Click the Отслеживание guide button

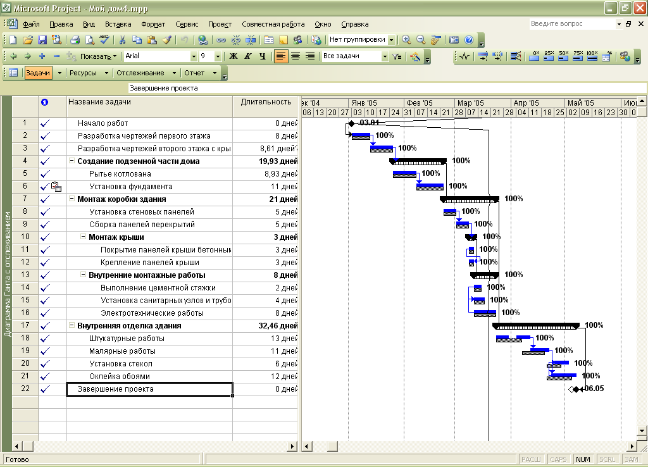[140, 73]
